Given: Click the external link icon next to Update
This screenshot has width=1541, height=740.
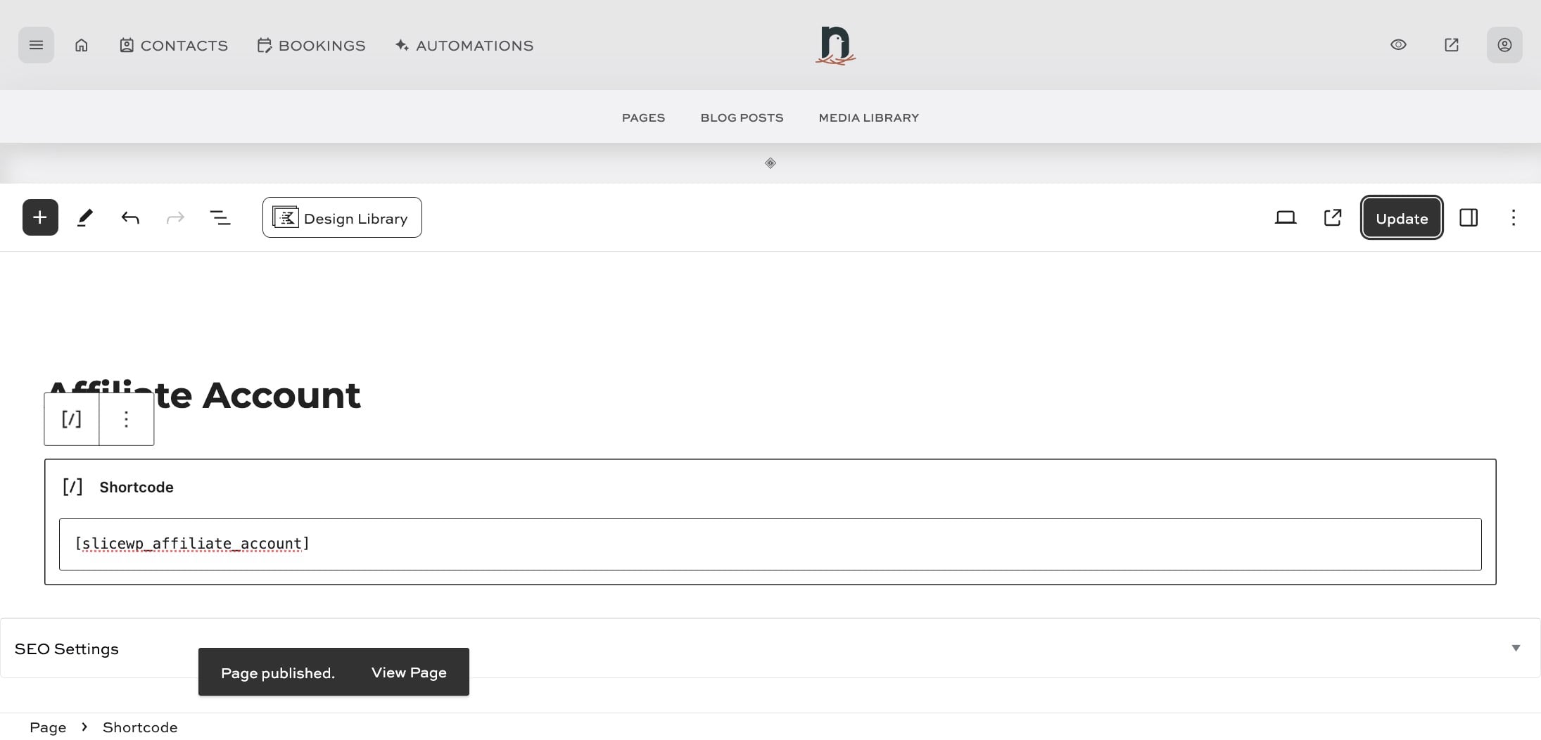Looking at the screenshot, I should [x=1332, y=217].
